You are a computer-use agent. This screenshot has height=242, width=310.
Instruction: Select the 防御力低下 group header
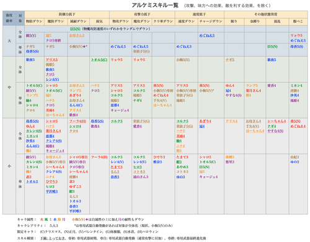point(67,14)
